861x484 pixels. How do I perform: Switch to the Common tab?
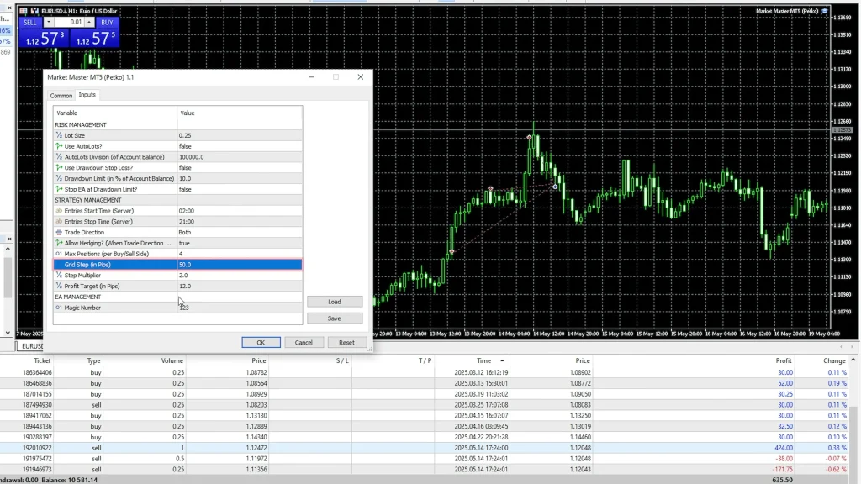(x=61, y=96)
